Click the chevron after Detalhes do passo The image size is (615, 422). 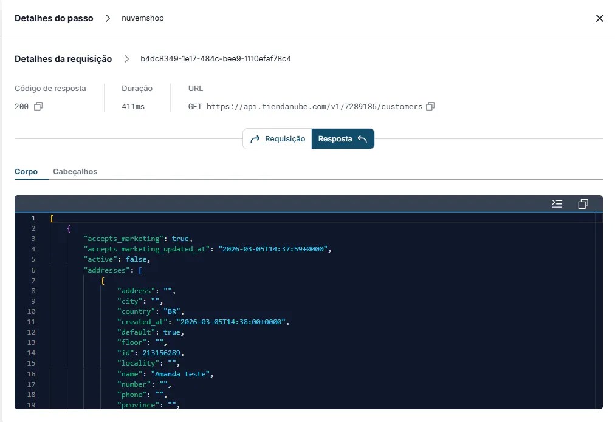(108, 18)
